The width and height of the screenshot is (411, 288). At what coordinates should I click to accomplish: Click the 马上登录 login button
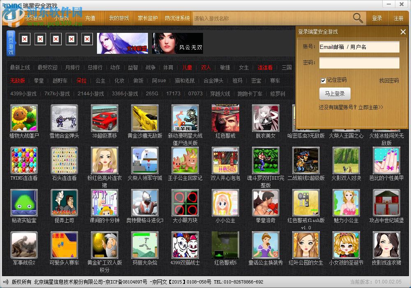click(335, 94)
